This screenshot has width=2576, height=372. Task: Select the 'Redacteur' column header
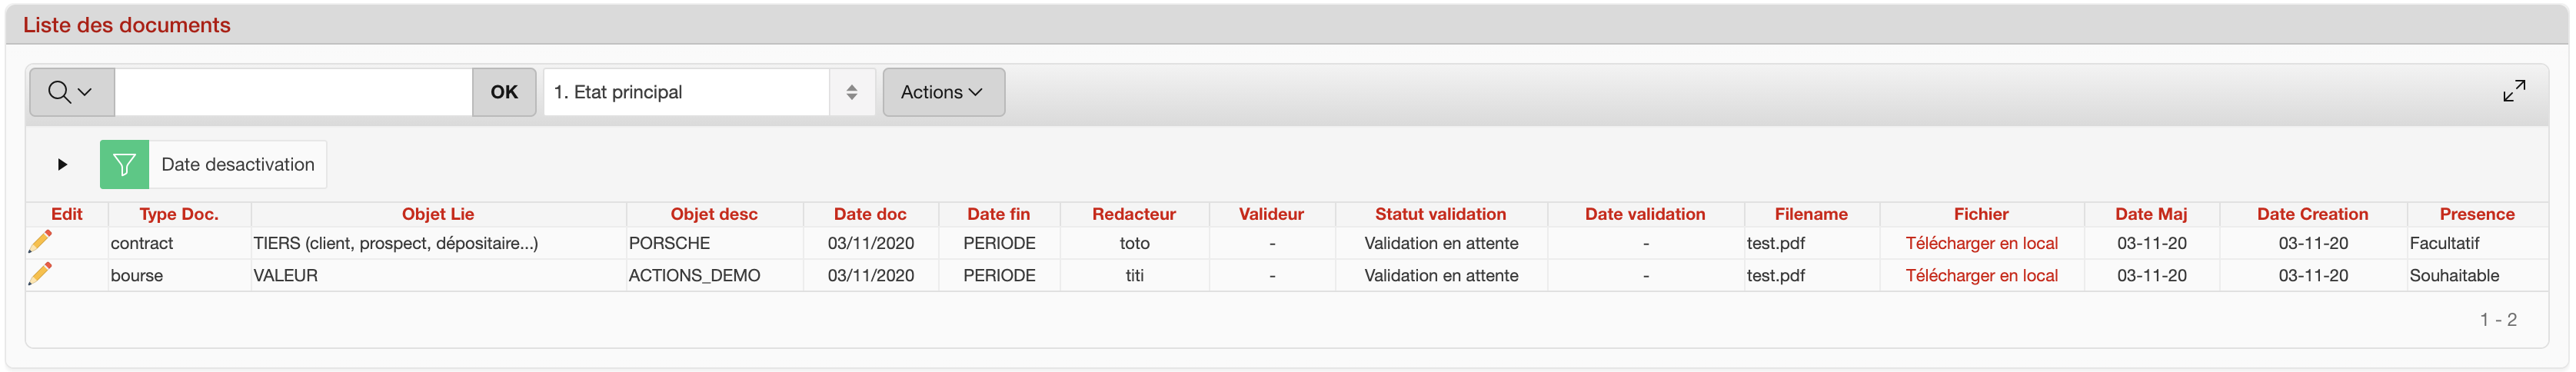[1133, 214]
